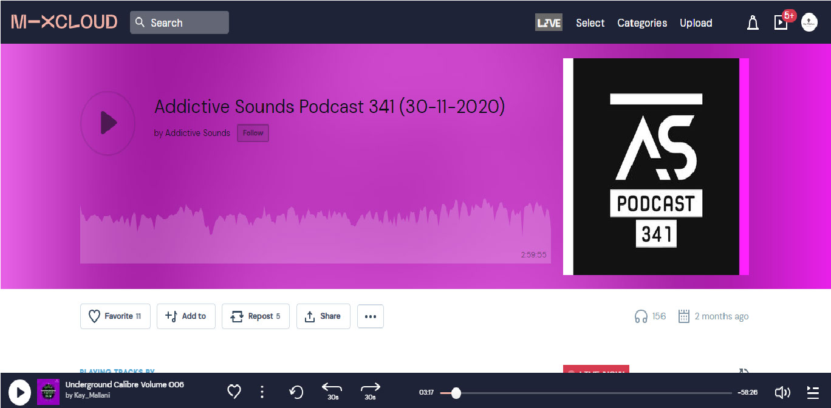
Task: Toggle Favorite on the podcast
Action: click(115, 316)
